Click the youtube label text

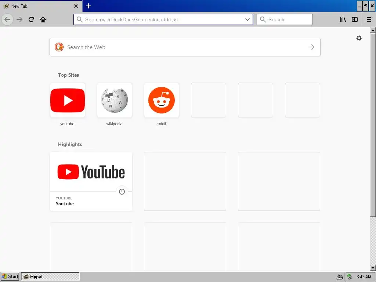tap(67, 124)
